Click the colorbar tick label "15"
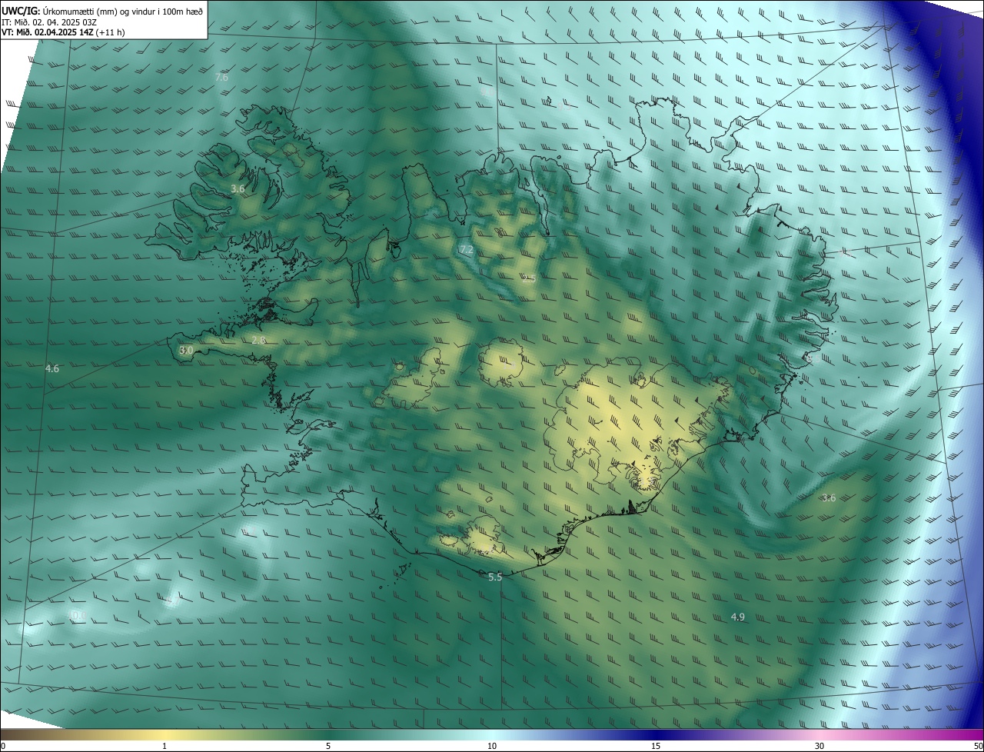The width and height of the screenshot is (984, 752). [656, 746]
